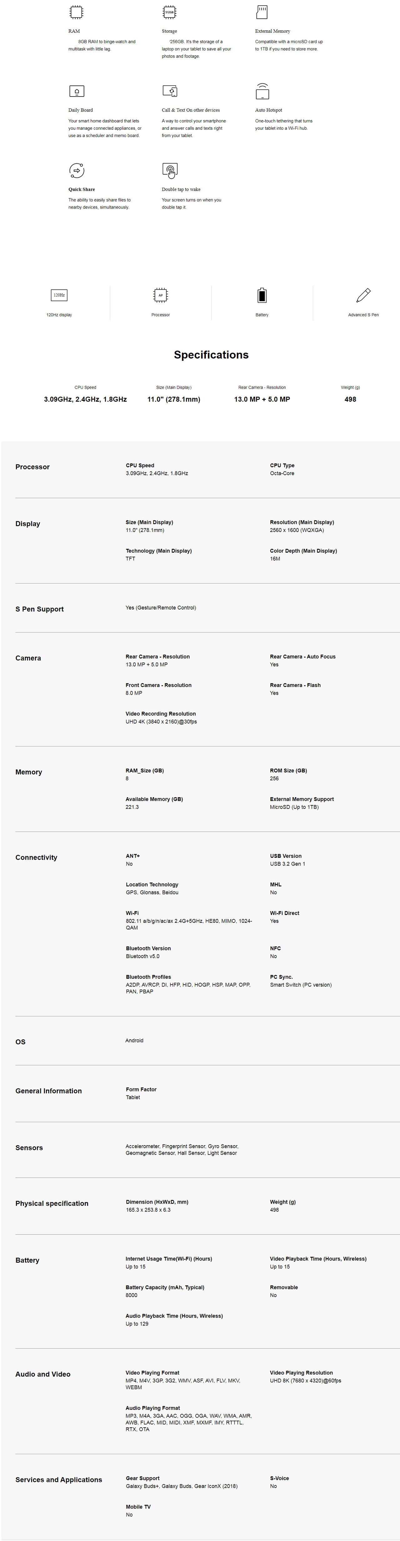Open the Advanced S Pen tab label

(363, 315)
